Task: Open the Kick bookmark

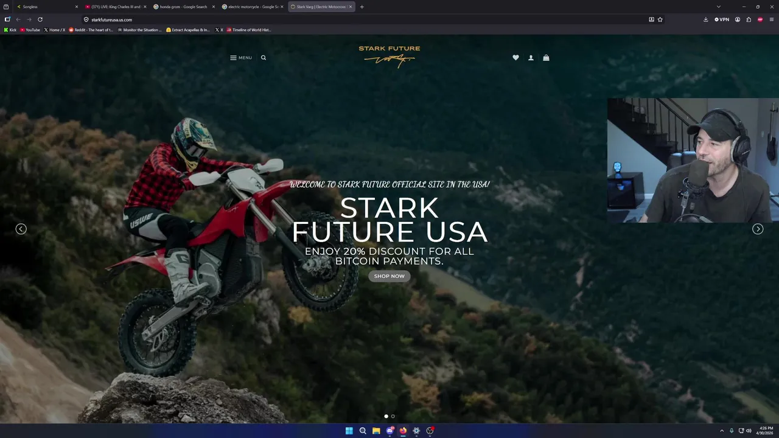Action: (x=10, y=30)
